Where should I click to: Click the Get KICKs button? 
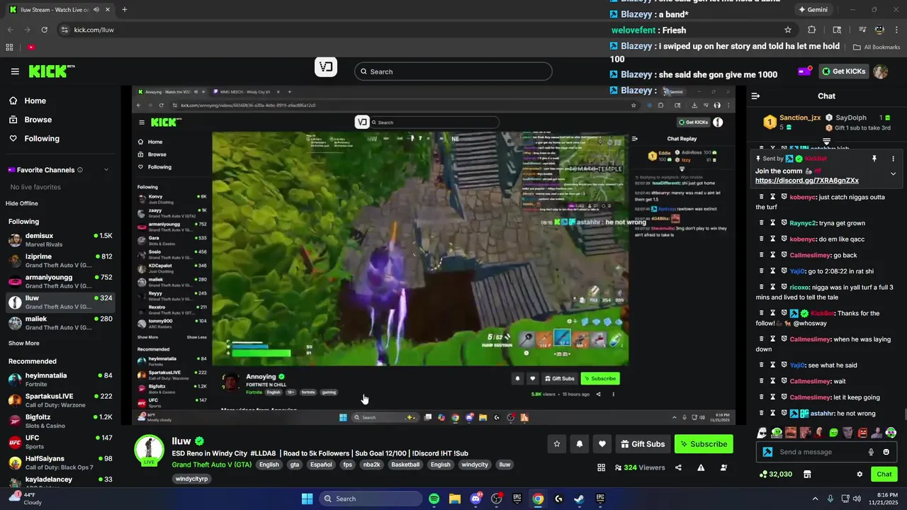pos(843,72)
